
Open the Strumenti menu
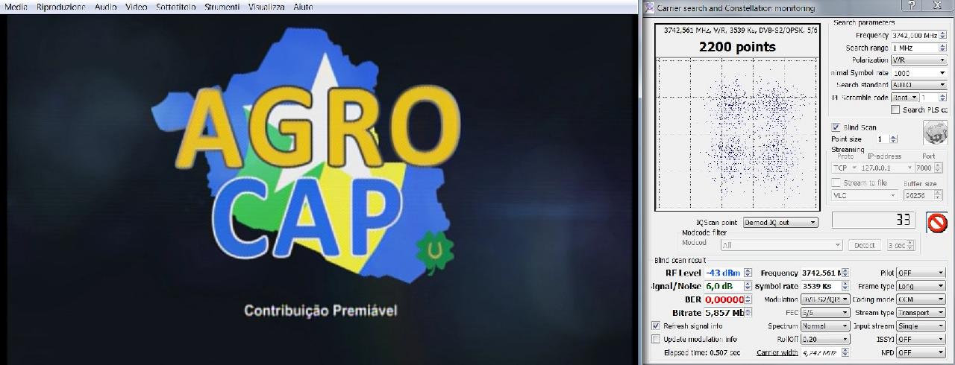(x=222, y=7)
